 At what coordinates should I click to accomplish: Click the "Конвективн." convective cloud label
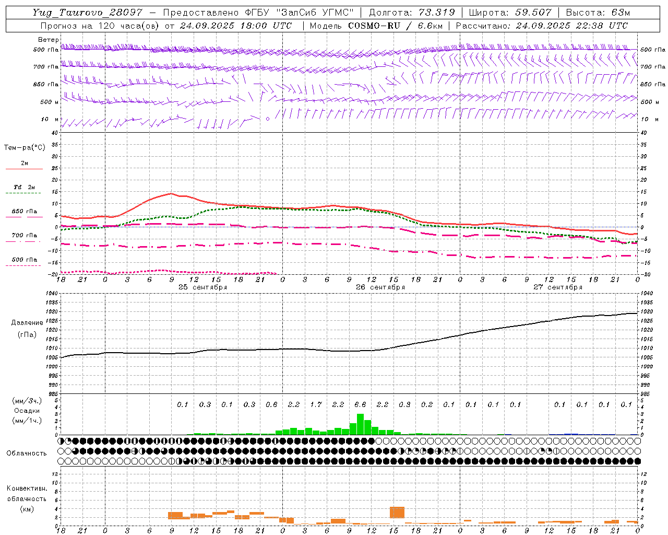[27, 489]
